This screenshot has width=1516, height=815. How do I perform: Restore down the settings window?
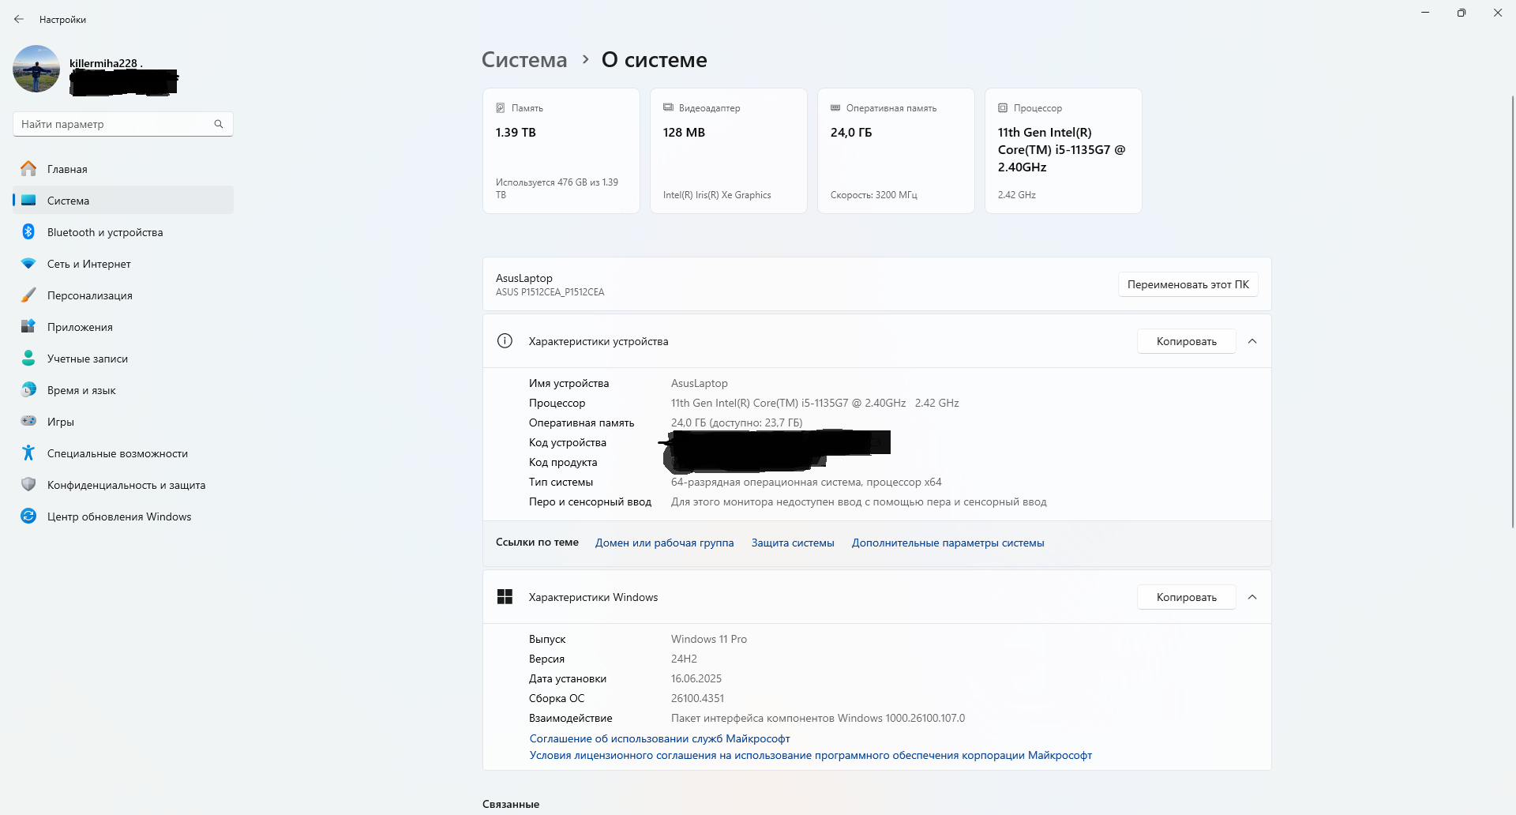(1462, 13)
